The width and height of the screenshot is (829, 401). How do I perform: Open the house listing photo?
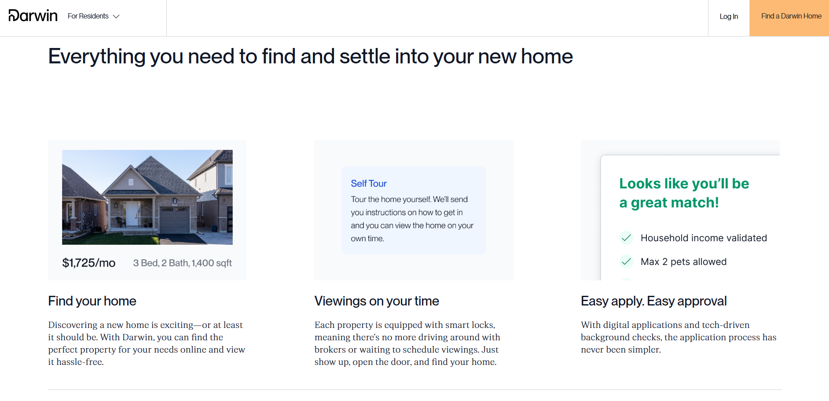[x=147, y=197]
